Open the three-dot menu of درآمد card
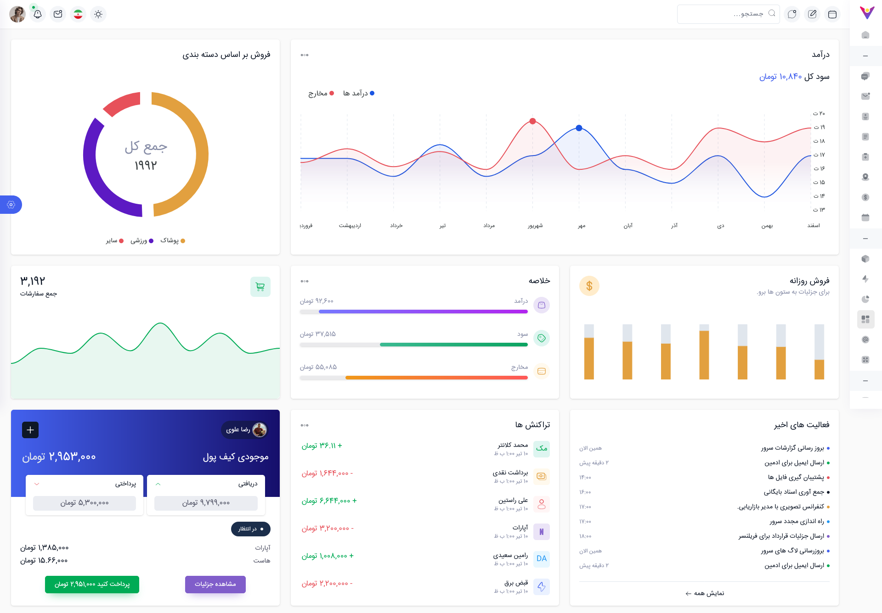Screen dimensions: 882x613 (x=305, y=55)
